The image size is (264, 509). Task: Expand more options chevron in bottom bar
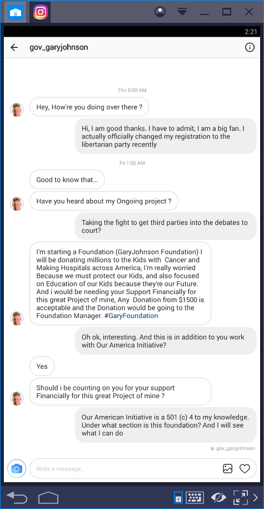click(x=256, y=497)
